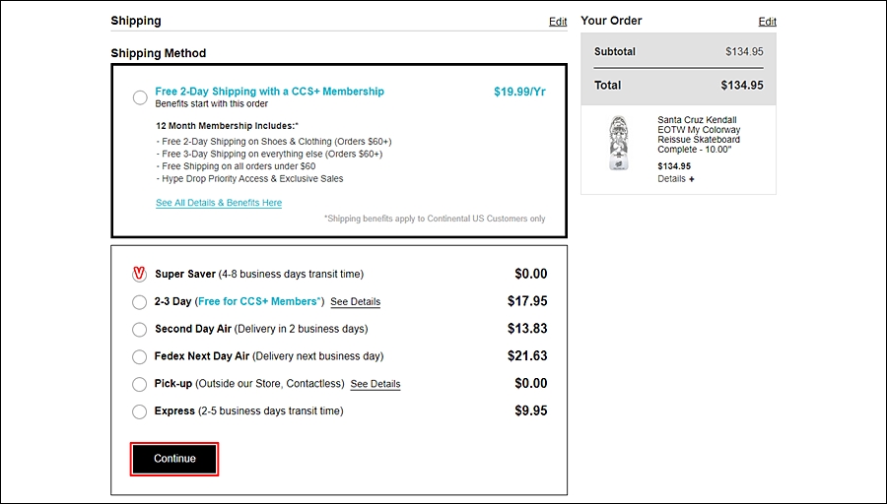Select the CCS+ Membership free shipping radio button

click(140, 97)
